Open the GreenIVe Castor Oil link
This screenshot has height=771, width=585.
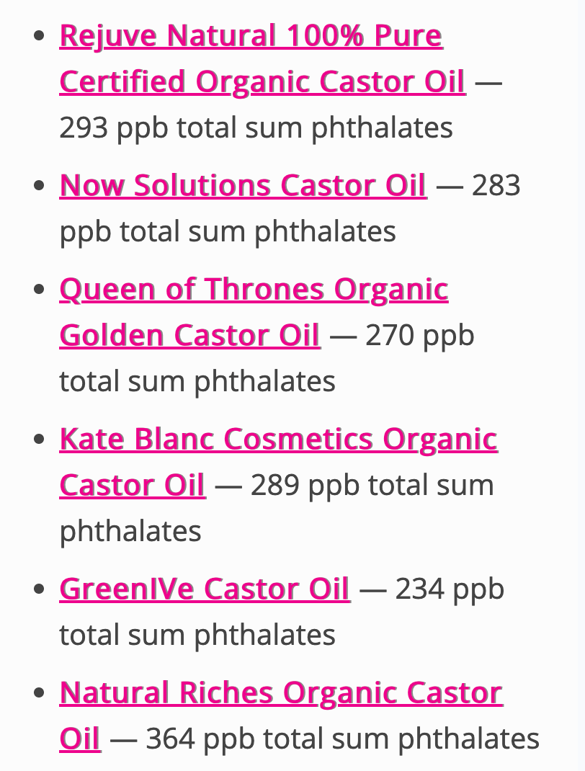205,589
